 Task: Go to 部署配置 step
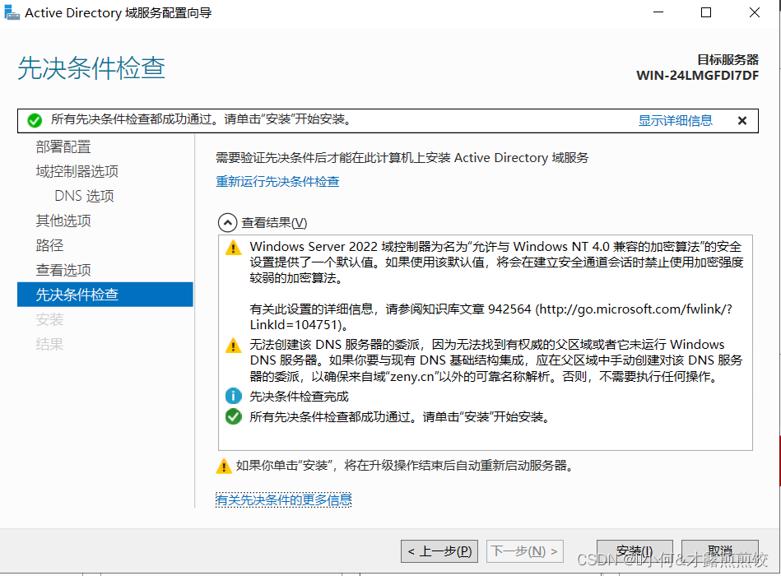[x=63, y=146]
